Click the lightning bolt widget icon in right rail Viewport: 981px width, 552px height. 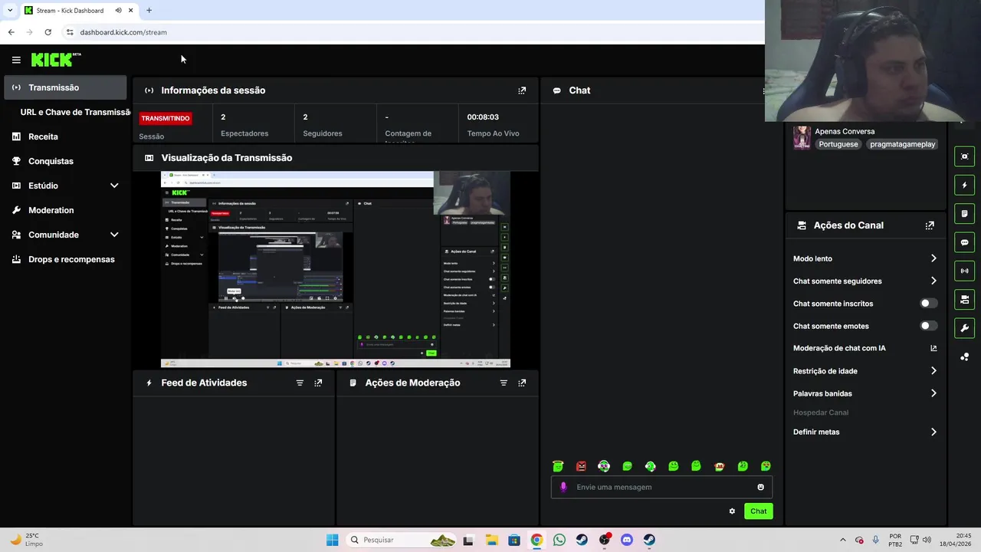pyautogui.click(x=964, y=185)
